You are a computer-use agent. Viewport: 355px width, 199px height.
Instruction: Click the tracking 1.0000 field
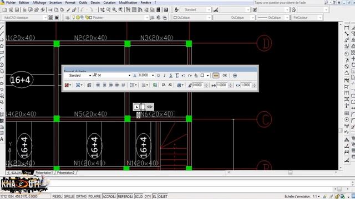[222, 85]
